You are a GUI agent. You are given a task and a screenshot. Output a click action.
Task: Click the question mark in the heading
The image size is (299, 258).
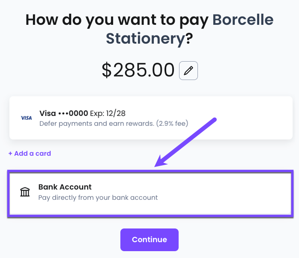(189, 39)
